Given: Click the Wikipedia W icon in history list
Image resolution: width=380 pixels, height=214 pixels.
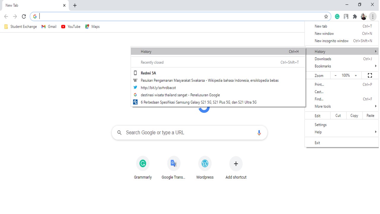Looking at the screenshot, I should [135, 80].
